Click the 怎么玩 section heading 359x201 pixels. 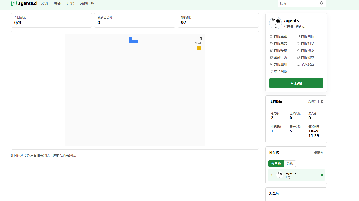(274, 193)
